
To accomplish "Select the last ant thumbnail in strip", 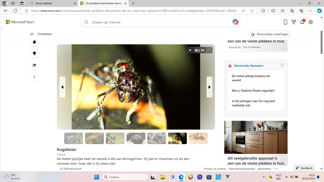I will (198, 138).
